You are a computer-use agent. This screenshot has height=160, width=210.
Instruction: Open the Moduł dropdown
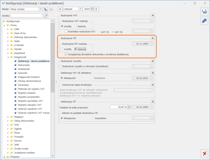(x=40, y=9)
